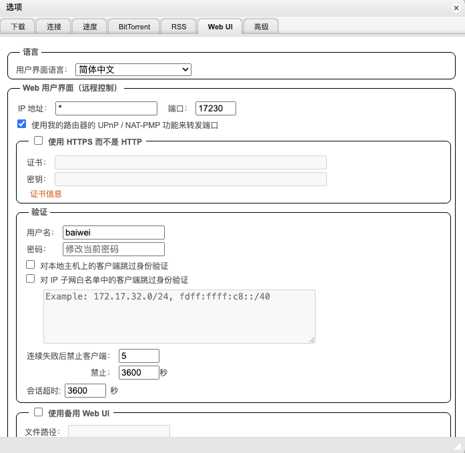Click the 禁止 duration field showing 3600
Screen dimensions: 465x453
[x=139, y=372]
